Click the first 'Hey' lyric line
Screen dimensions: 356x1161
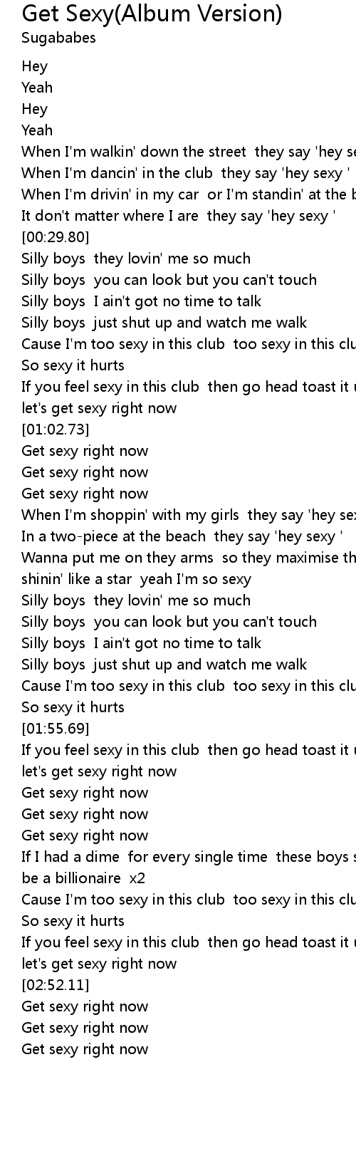[35, 66]
